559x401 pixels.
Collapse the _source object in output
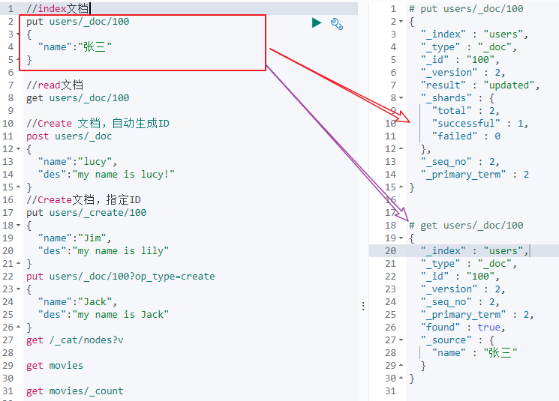401,340
